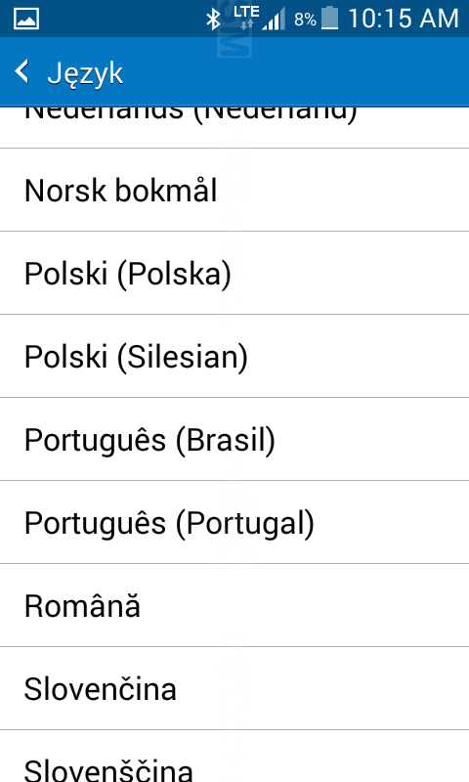The image size is (469, 782).
Task: Choose Polski (Silesian) option
Action: [234, 357]
